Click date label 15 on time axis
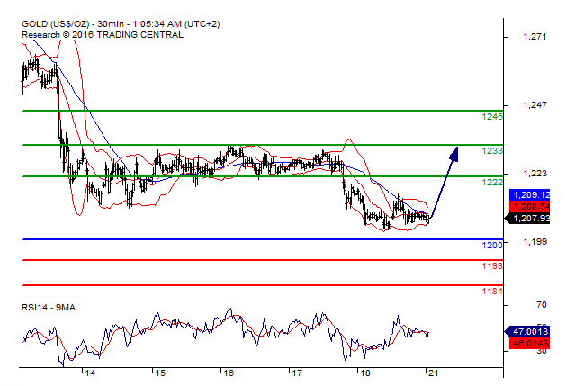The height and width of the screenshot is (386, 567). [x=160, y=373]
